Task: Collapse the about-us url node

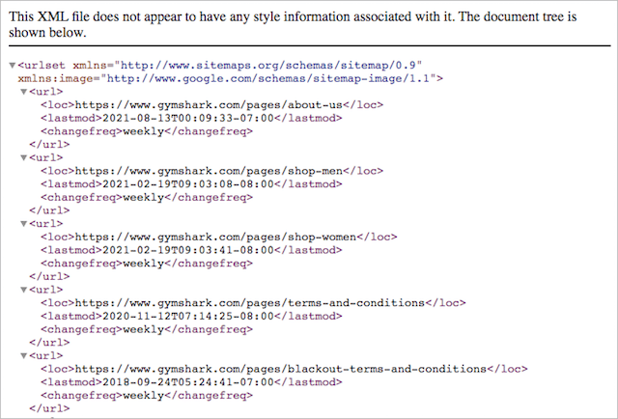Action: coord(24,91)
